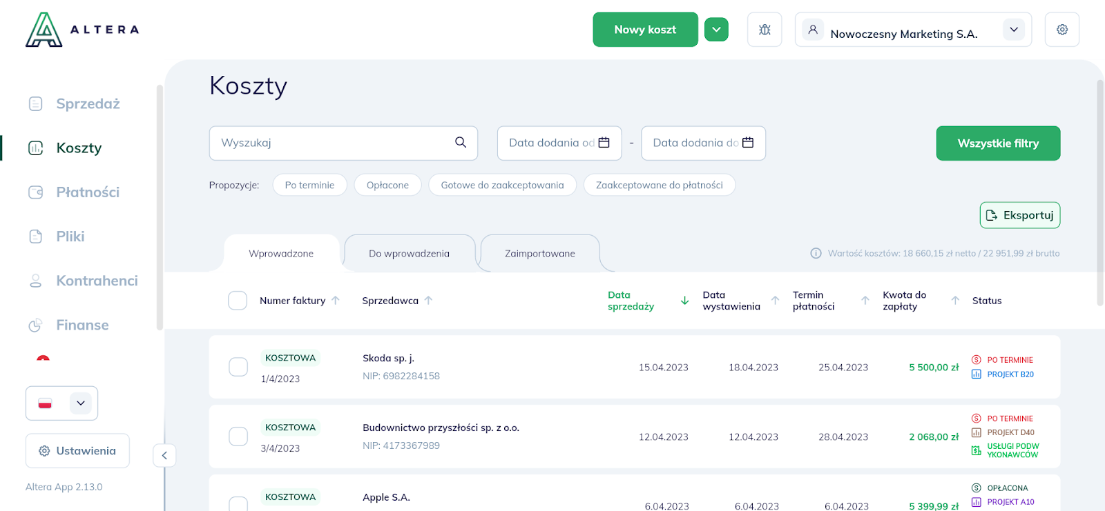Collapse the sidebar with chevron

[x=164, y=455]
